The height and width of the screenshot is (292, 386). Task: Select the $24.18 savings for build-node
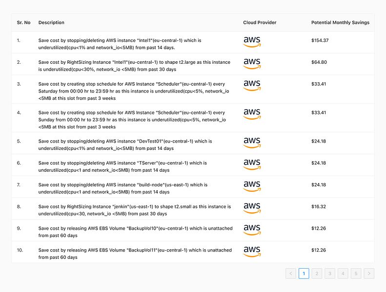click(x=319, y=185)
